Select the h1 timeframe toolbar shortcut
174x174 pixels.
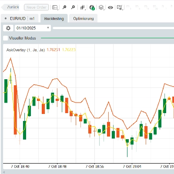click(x=164, y=7)
